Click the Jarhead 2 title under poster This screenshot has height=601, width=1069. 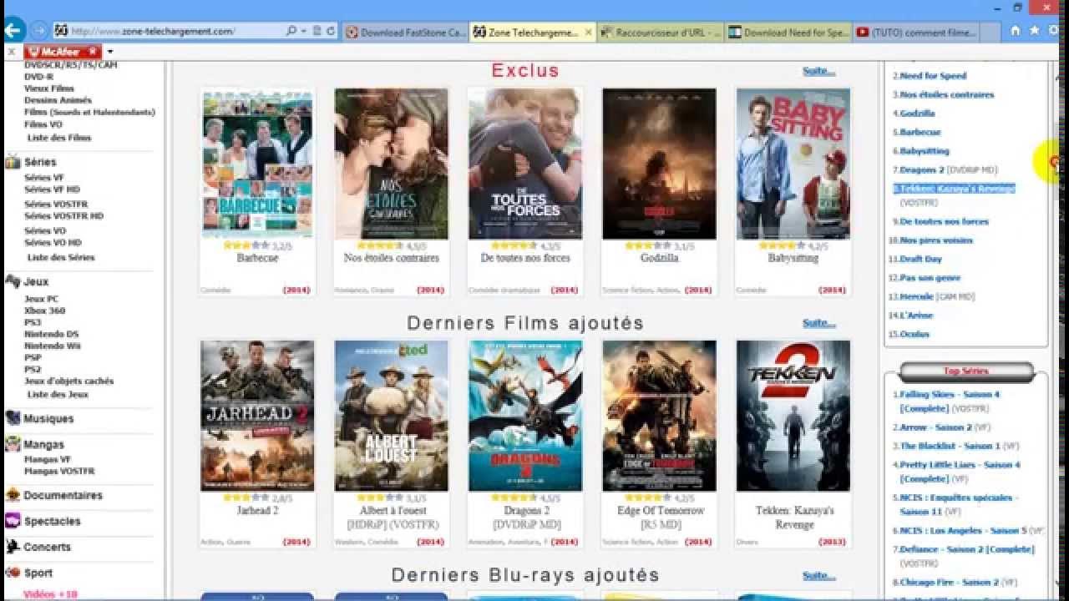(x=257, y=510)
